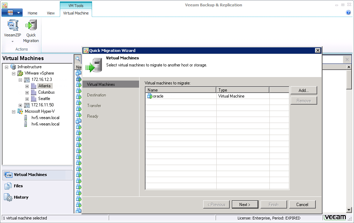The width and height of the screenshot is (354, 223).
Task: Click the first VM icon in background list
Action: tap(78, 72)
